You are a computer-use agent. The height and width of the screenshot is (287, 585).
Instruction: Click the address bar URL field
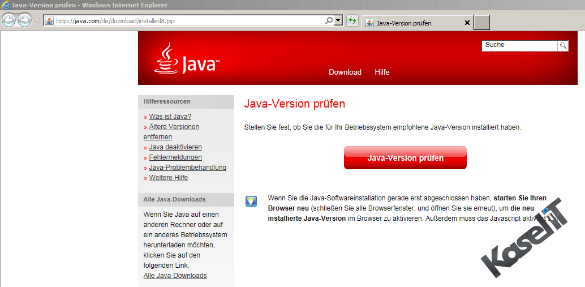pos(190,21)
